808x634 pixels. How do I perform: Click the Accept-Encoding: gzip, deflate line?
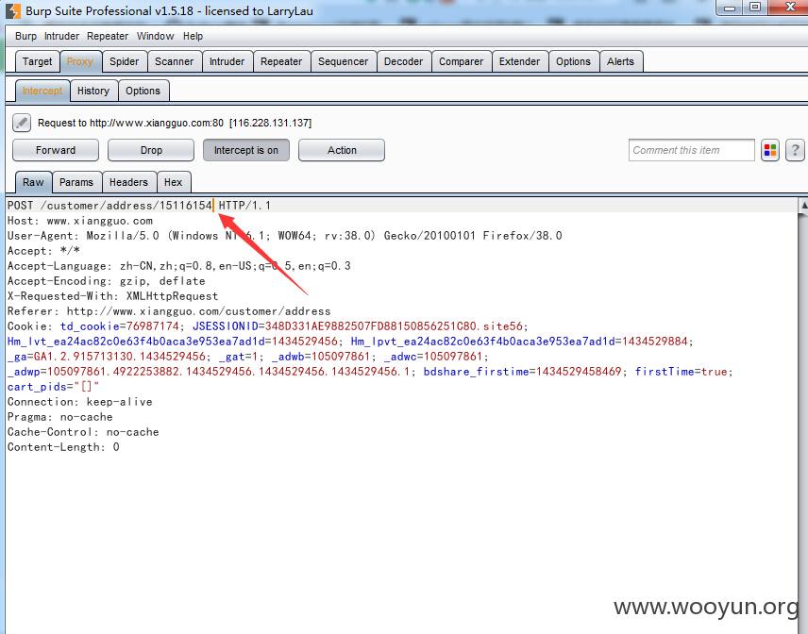(106, 281)
